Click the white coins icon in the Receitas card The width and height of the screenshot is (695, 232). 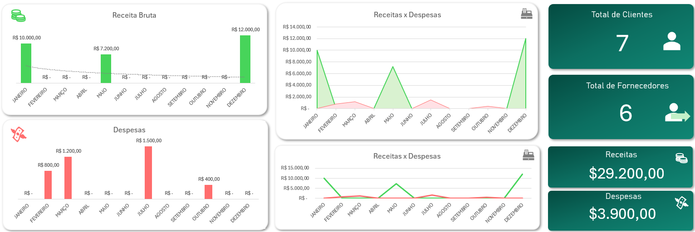(x=681, y=158)
